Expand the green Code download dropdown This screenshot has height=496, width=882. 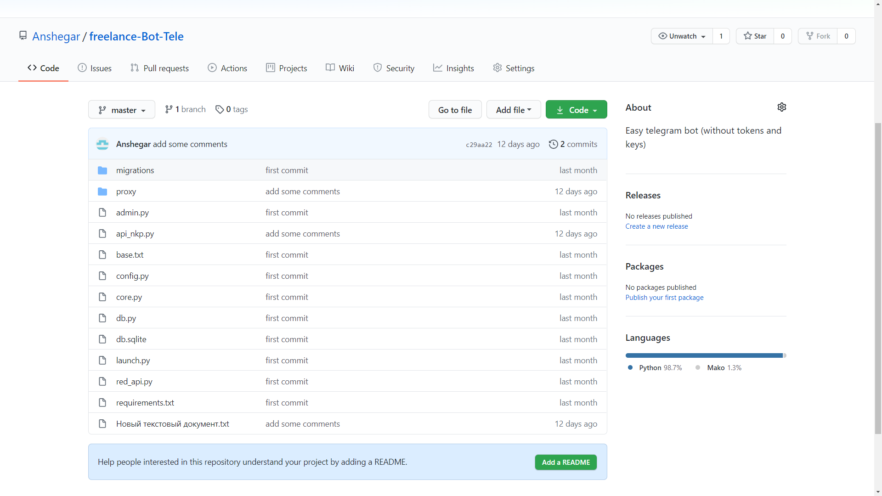576,110
